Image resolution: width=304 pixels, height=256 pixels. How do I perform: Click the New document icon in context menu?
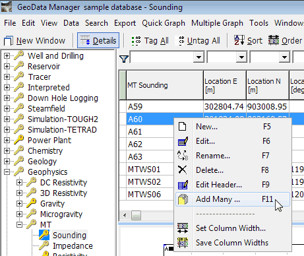(183, 127)
